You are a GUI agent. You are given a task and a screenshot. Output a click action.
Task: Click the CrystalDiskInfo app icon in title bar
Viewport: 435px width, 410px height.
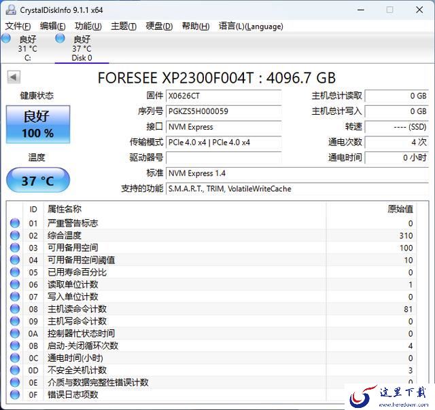[11, 10]
